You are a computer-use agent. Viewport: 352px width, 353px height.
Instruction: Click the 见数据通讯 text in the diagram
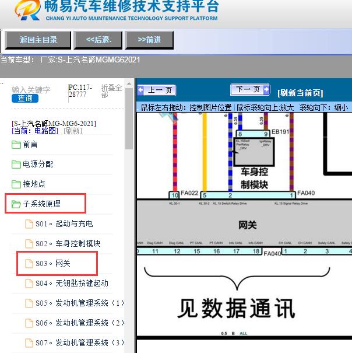[x=236, y=308]
